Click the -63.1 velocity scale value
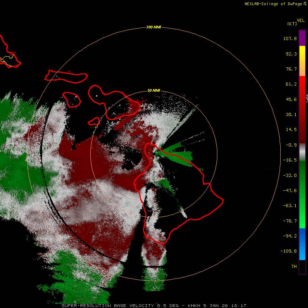 pyautogui.click(x=290, y=206)
